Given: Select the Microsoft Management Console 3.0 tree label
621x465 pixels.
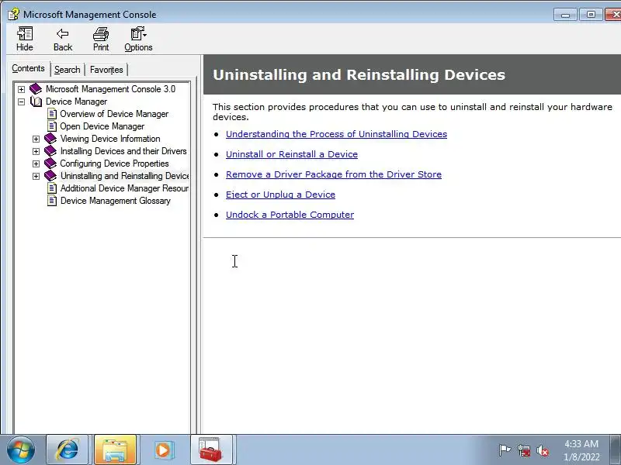Looking at the screenshot, I should [x=110, y=89].
